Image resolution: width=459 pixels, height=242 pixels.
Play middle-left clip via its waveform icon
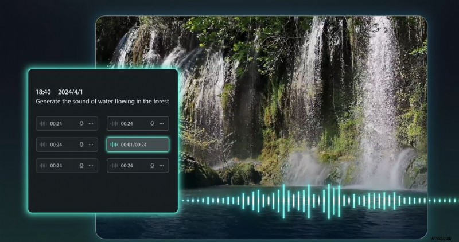(43, 145)
